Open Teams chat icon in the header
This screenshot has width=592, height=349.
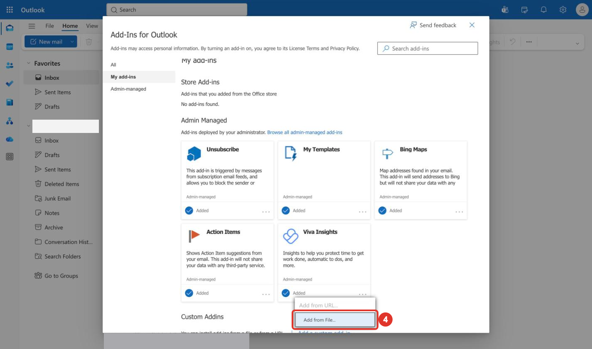(505, 10)
